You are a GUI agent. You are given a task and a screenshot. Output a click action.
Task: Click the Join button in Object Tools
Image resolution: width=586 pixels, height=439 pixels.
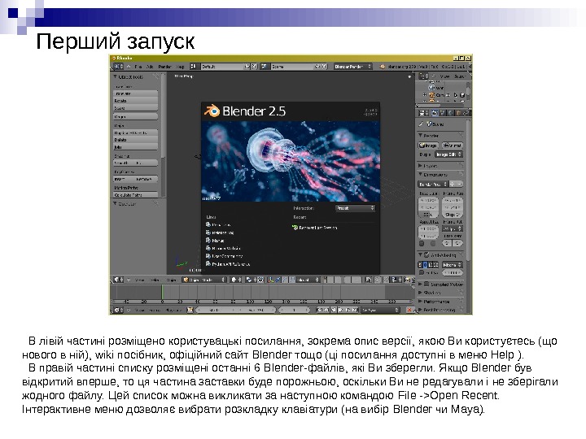(135, 147)
